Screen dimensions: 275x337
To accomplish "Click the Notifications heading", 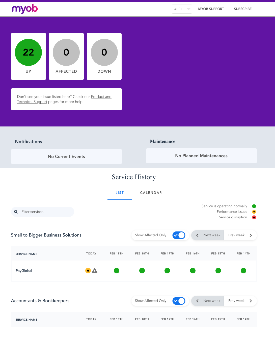I will [x=29, y=142].
